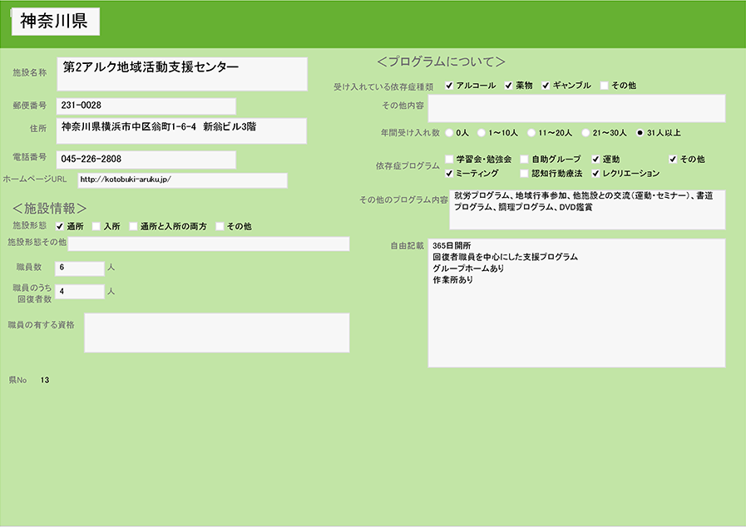The width and height of the screenshot is (746, 527).
Task: Check the 入所 facility type box
Action: click(96, 226)
